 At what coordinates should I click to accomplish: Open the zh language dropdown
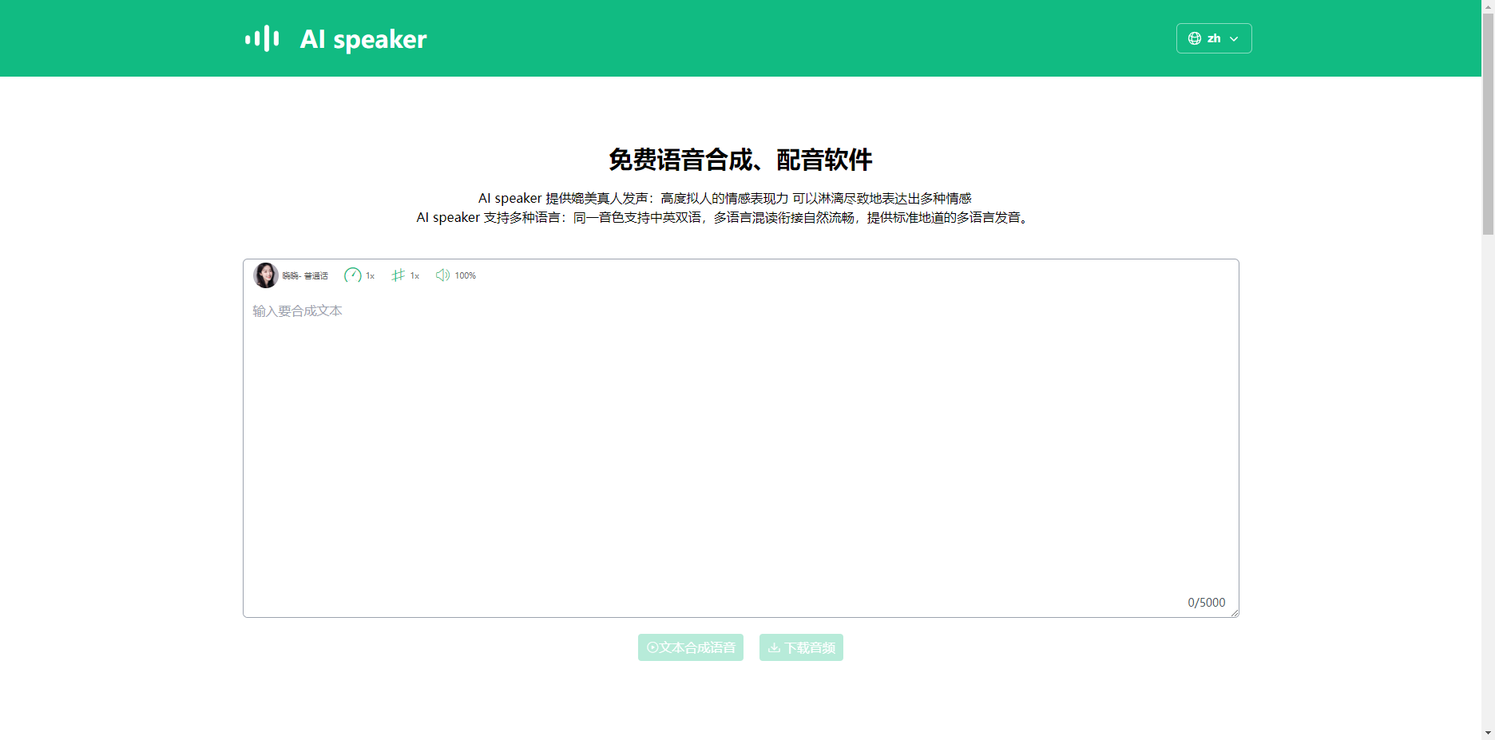point(1214,38)
